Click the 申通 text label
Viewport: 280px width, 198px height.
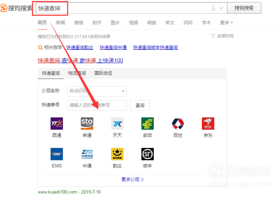(87, 135)
